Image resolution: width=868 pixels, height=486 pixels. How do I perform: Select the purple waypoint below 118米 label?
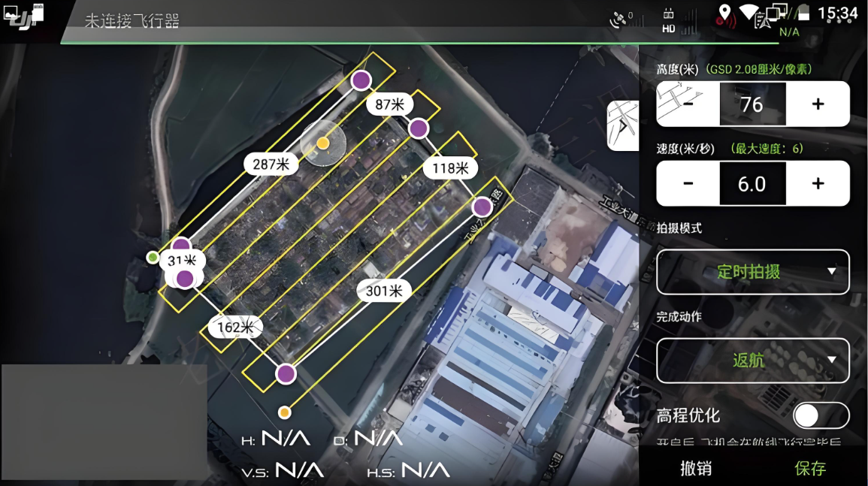click(x=482, y=206)
